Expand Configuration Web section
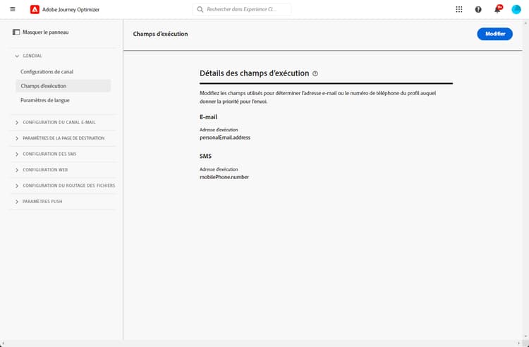The image size is (529, 347). 17,170
